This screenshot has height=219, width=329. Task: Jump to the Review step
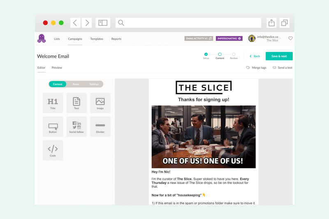coord(234,56)
